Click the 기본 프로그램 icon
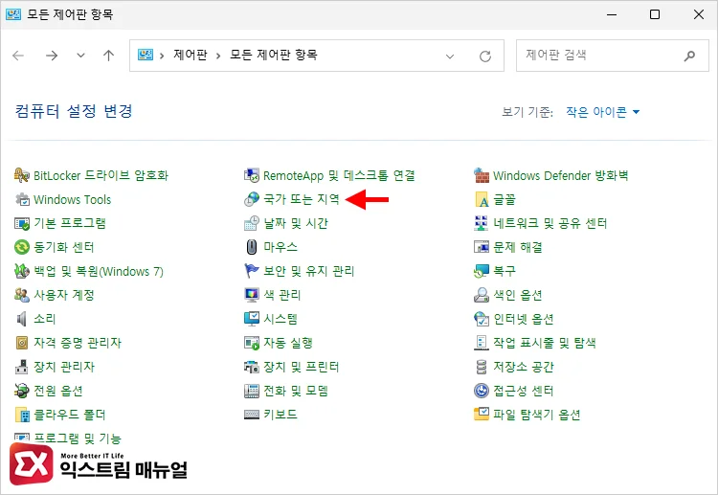The width and height of the screenshot is (718, 495). tap(21, 223)
